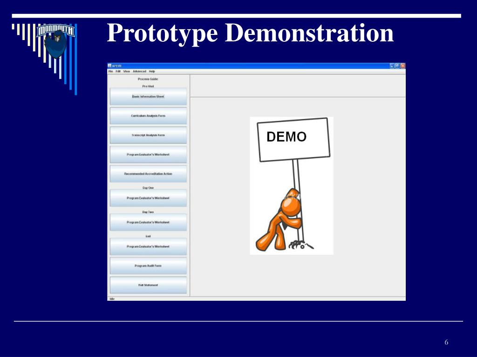The height and width of the screenshot is (357, 477).
Task: Open the Program Evaluator's Worksheet under Exit heading
Action: (148, 246)
